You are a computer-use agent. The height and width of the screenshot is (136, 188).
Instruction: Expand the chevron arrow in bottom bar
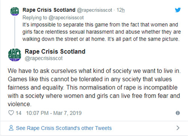pos(178,128)
